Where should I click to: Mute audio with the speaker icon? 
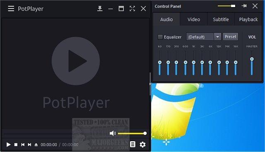pos(113,133)
